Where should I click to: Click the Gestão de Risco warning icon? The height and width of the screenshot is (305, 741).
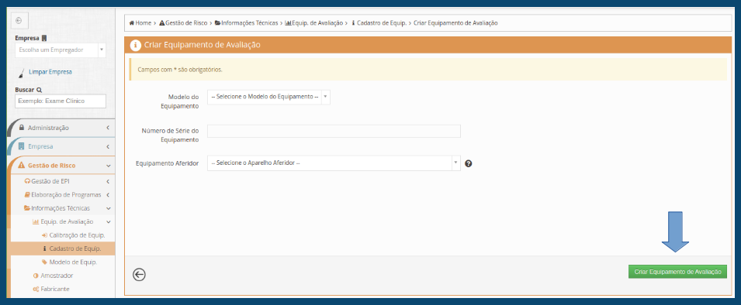click(21, 166)
